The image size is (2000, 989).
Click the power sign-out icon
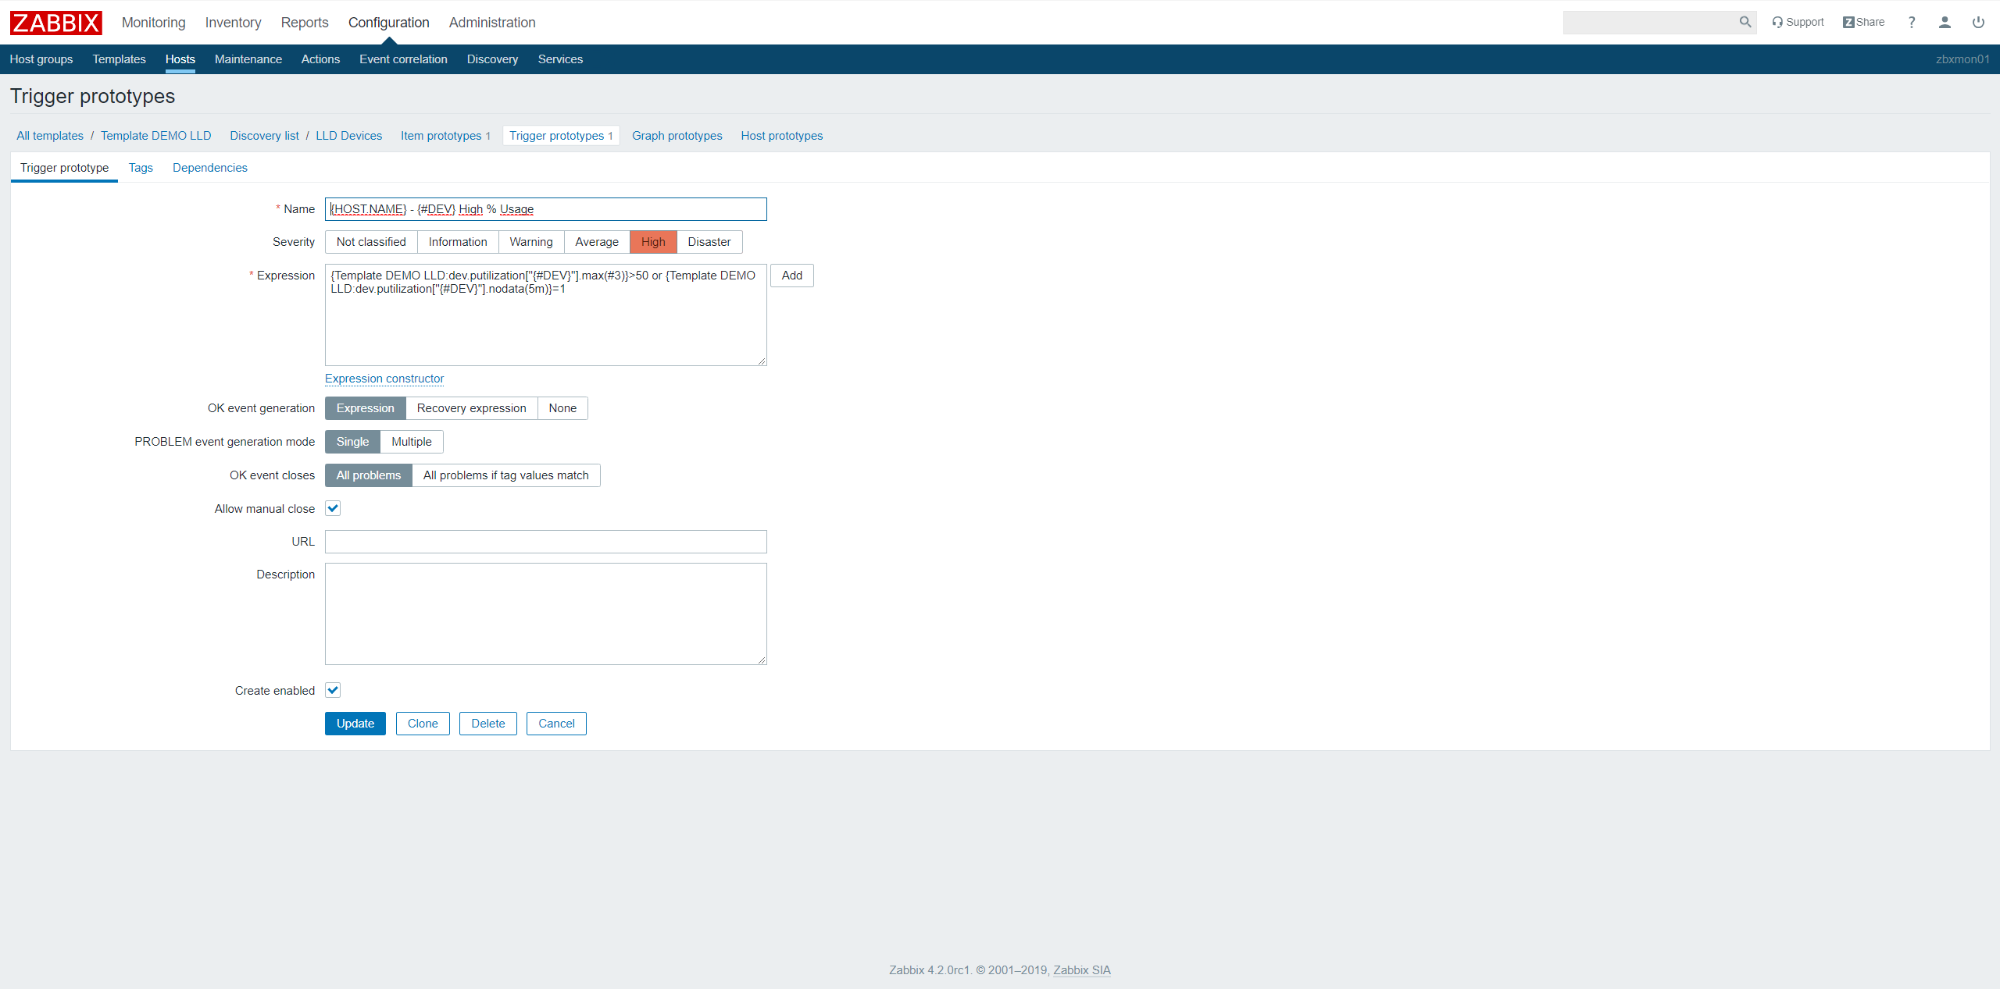[1978, 22]
